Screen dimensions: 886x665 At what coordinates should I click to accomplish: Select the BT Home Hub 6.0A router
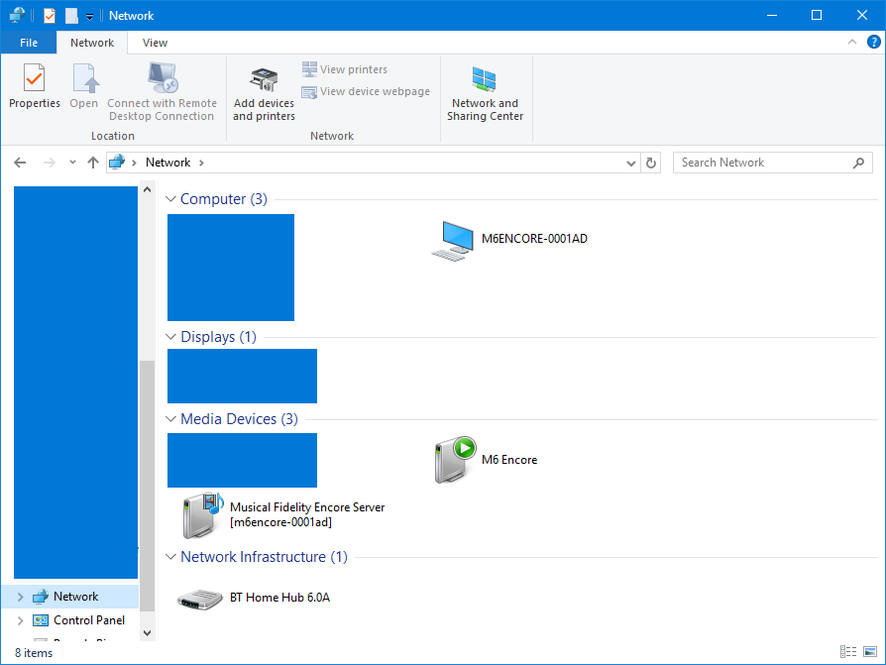coord(201,599)
